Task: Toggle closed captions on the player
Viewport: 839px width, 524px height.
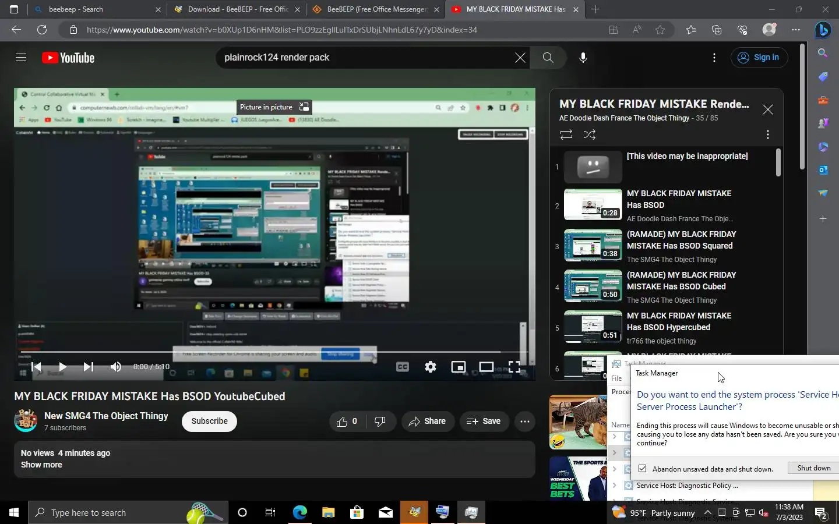Action: coord(402,367)
